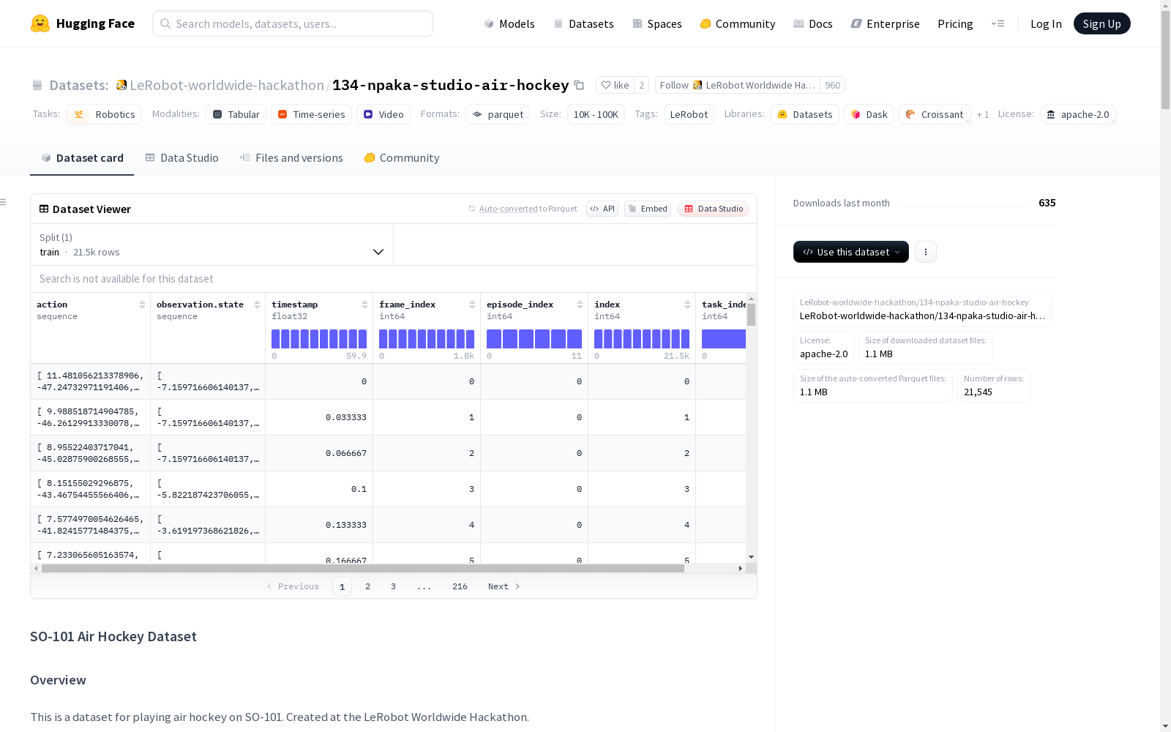Sort the frame_index column
The height and width of the screenshot is (732, 1171).
click(472, 305)
